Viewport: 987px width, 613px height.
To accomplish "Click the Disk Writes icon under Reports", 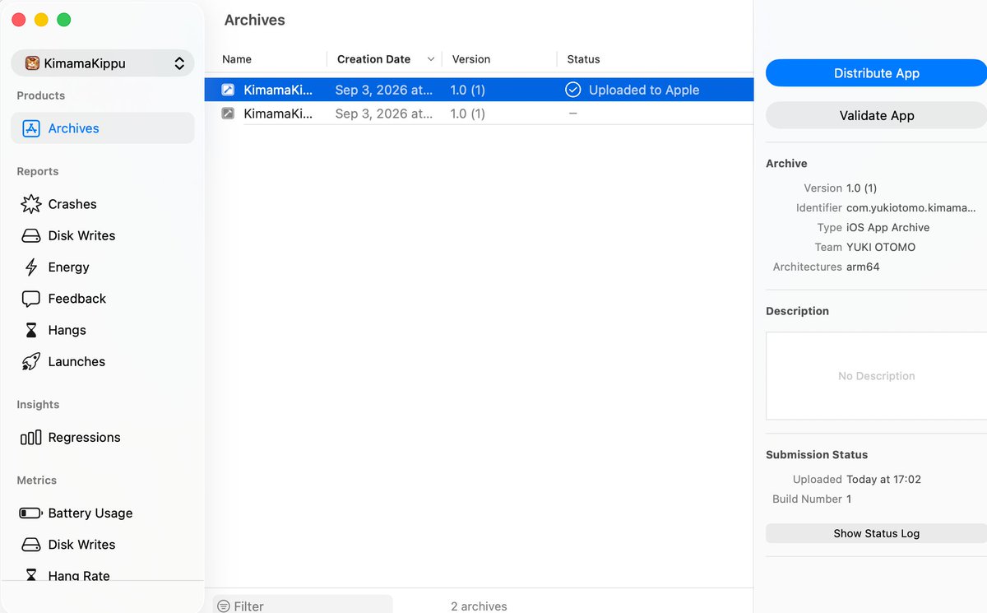I will (x=31, y=236).
